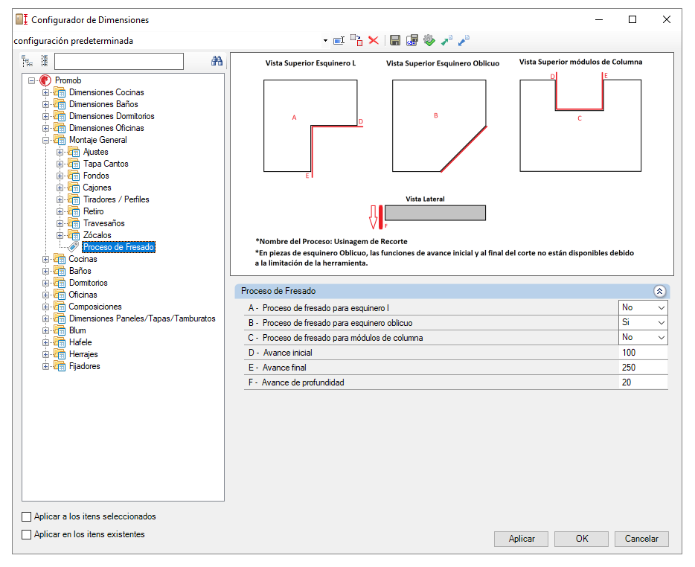Image resolution: width=695 pixels, height=567 pixels.
Task: Click the expand tree icon above the tree
Action: tap(28, 61)
